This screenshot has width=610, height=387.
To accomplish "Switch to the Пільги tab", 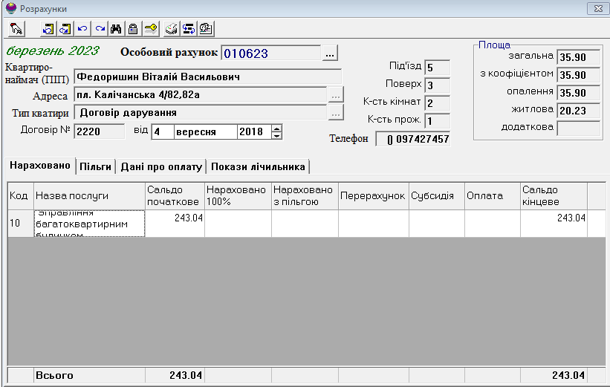I will [95, 166].
